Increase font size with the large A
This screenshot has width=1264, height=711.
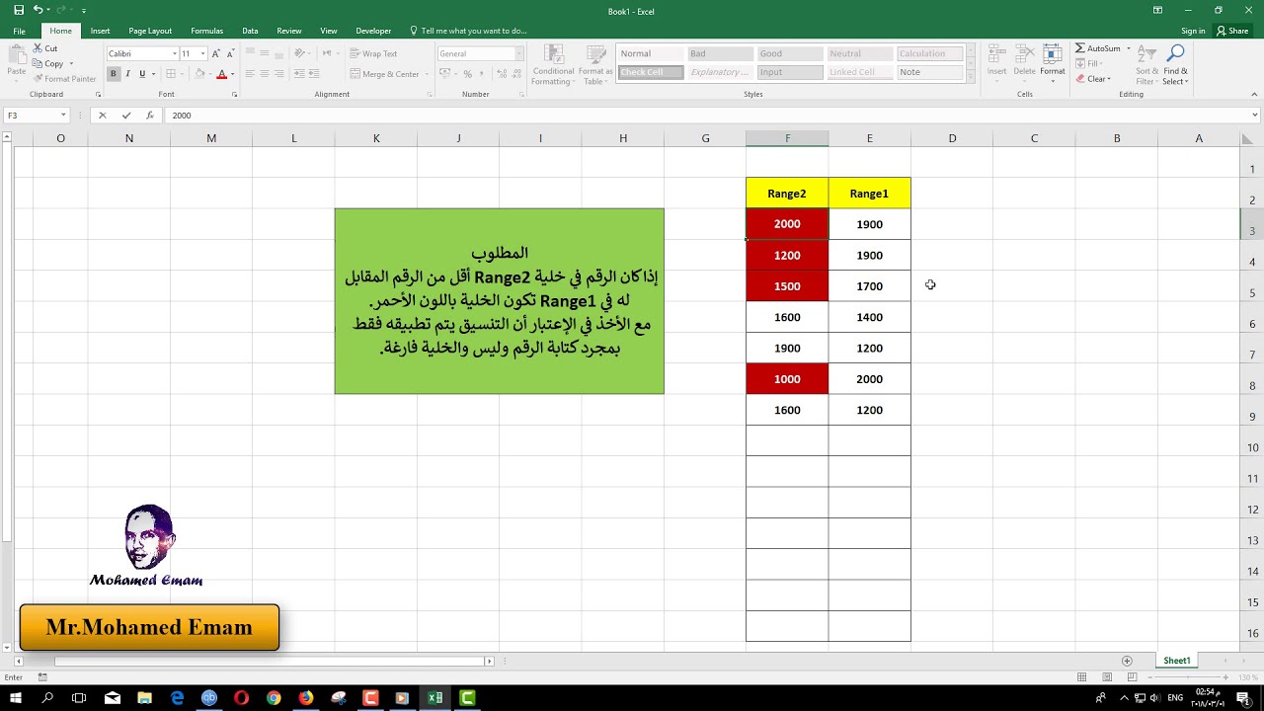tap(218, 53)
